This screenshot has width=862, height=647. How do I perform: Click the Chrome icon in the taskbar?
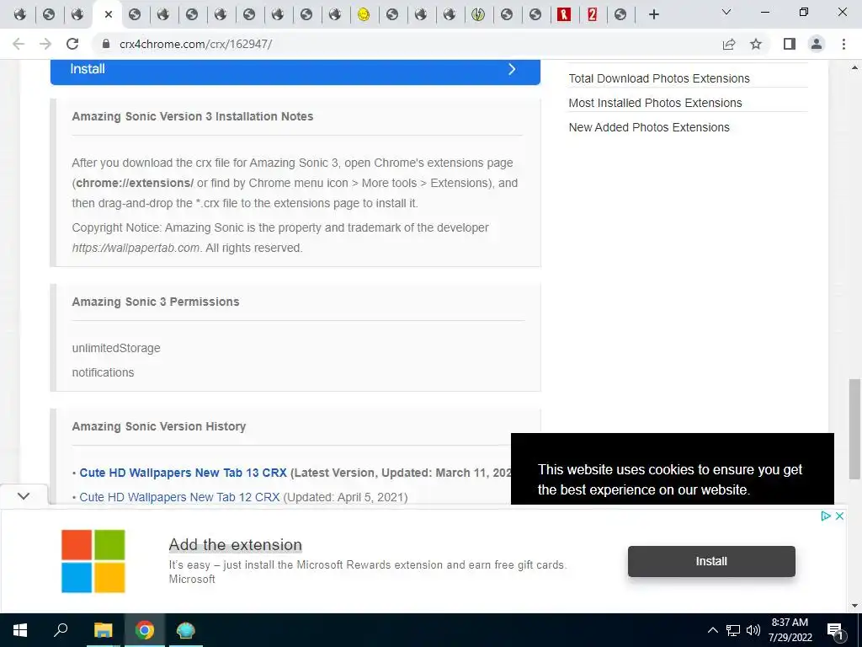tap(145, 630)
